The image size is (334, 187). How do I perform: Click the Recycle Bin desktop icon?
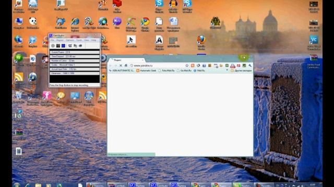[19, 97]
